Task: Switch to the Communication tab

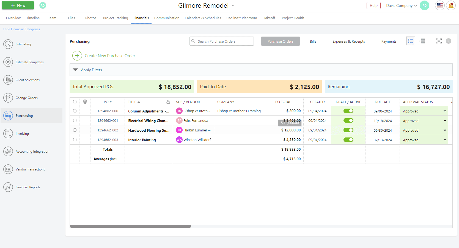Action: click(167, 18)
